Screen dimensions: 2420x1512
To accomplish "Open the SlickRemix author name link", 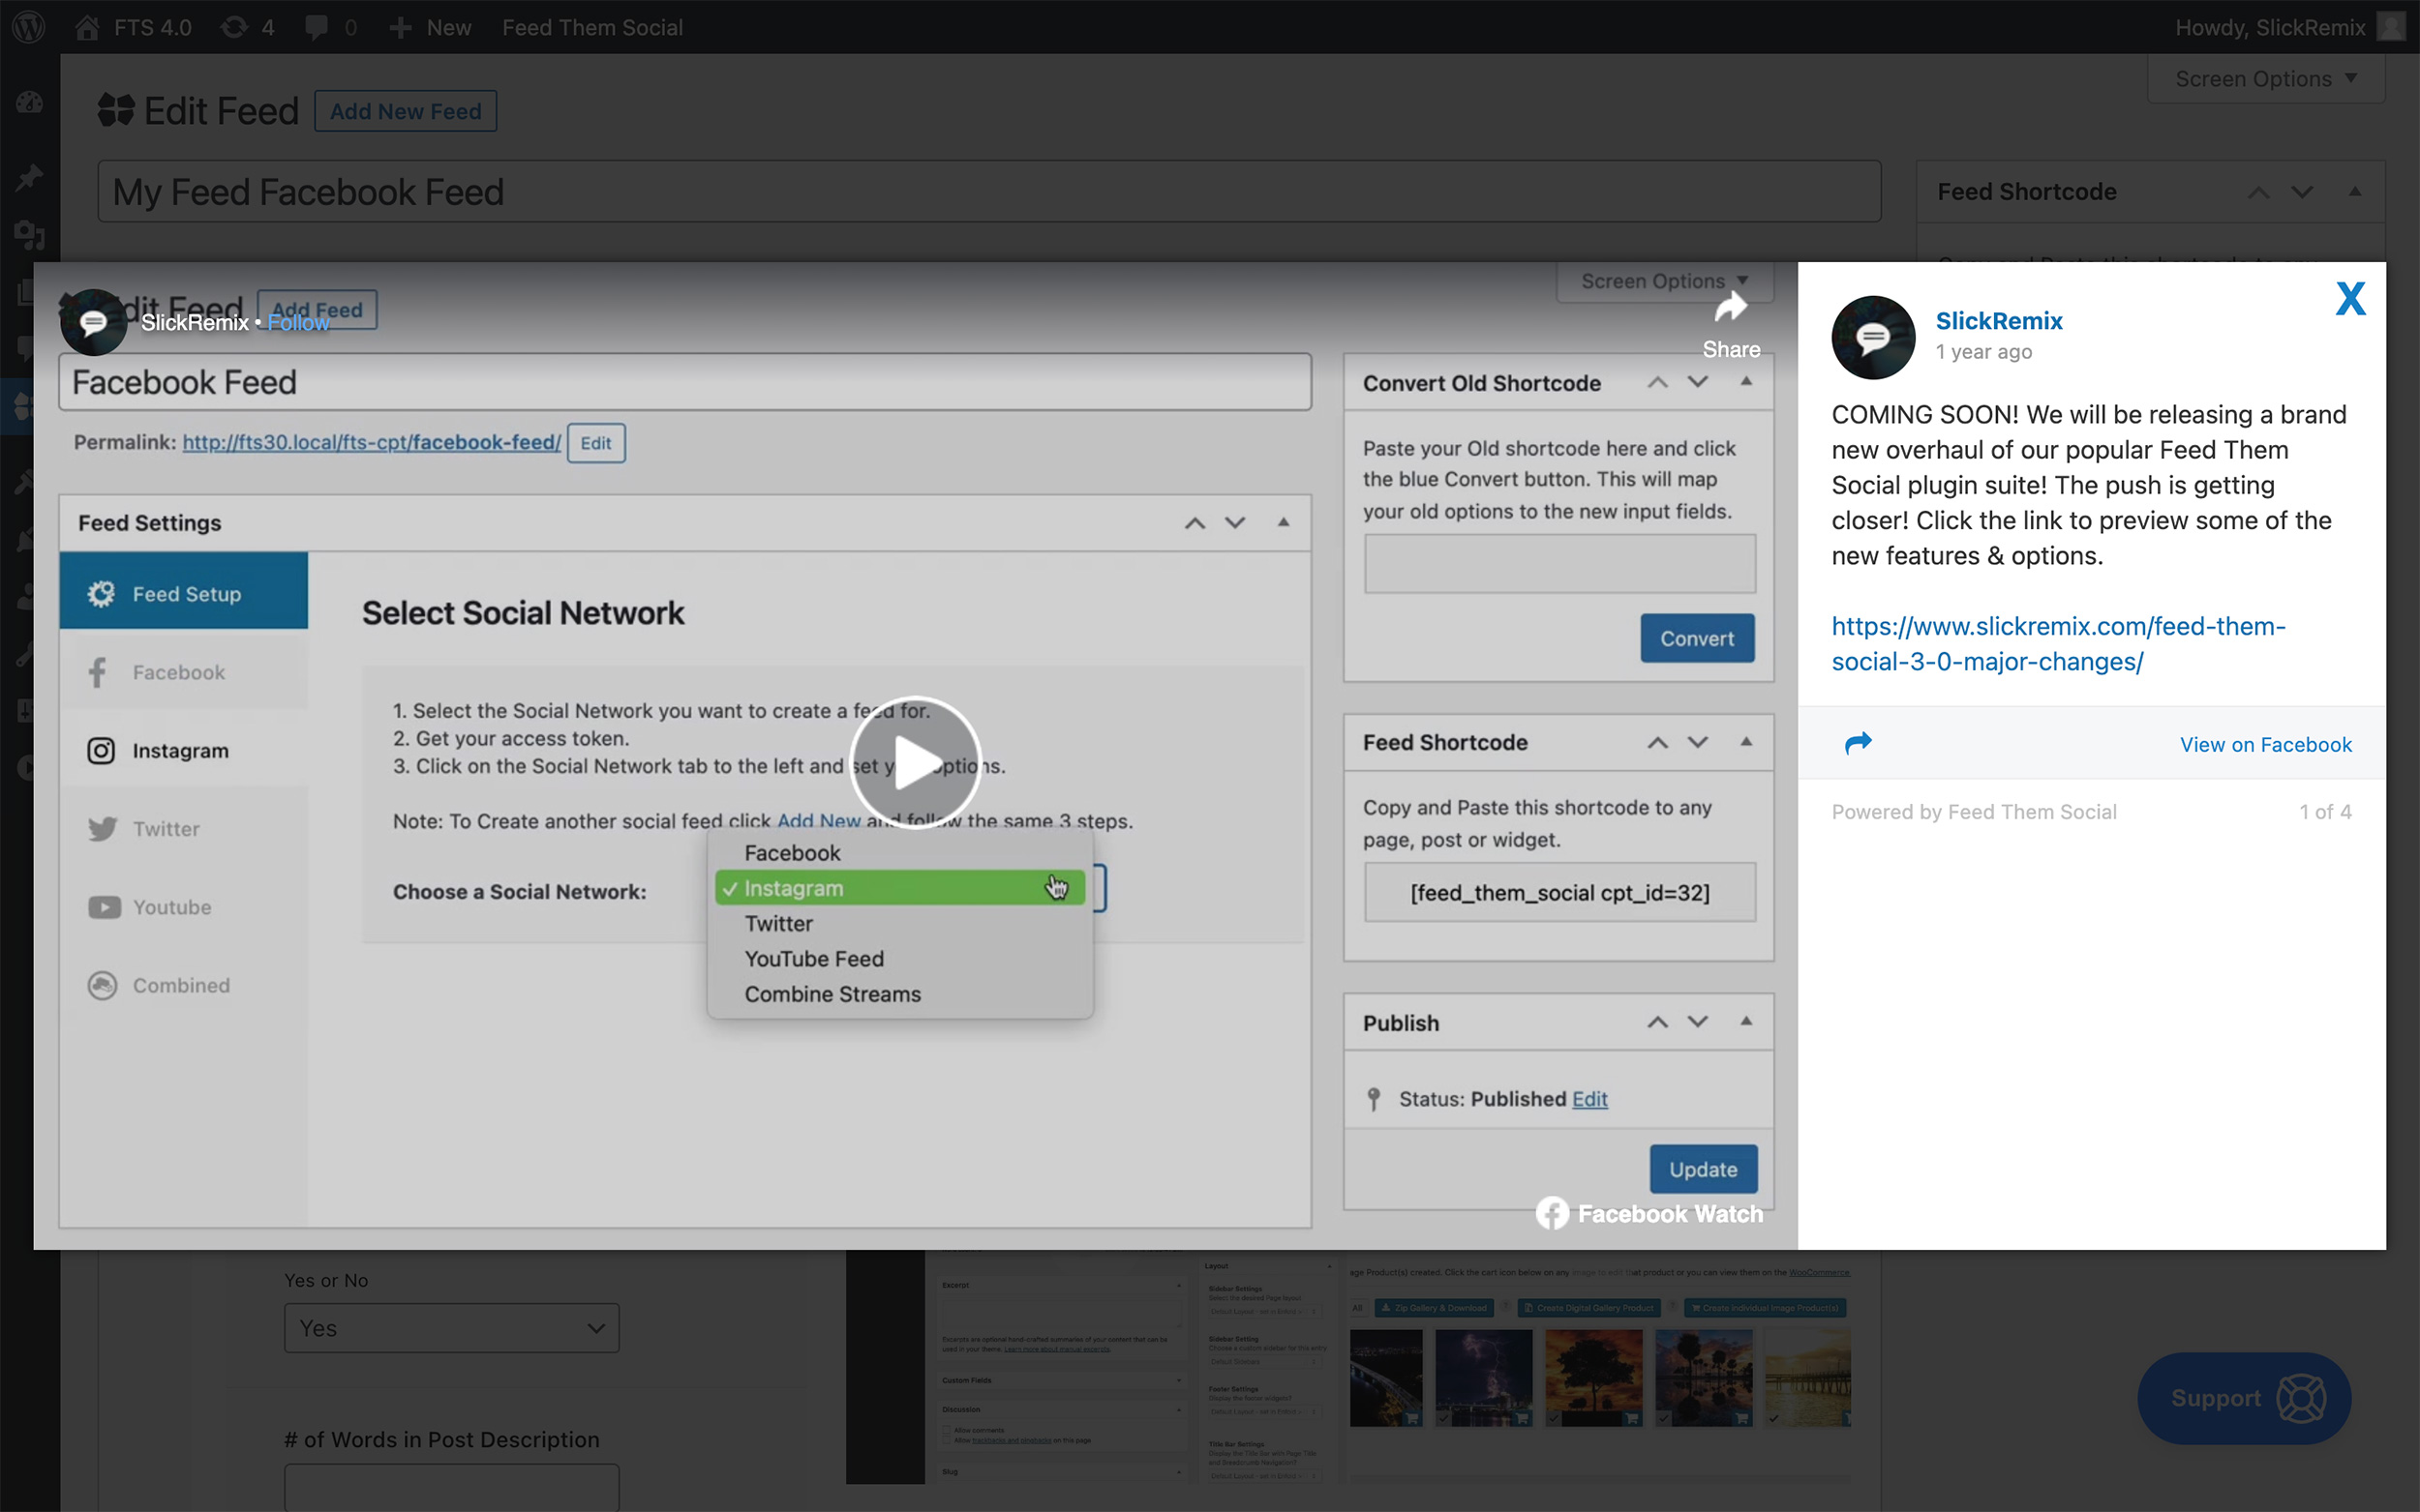I will pyautogui.click(x=1998, y=321).
